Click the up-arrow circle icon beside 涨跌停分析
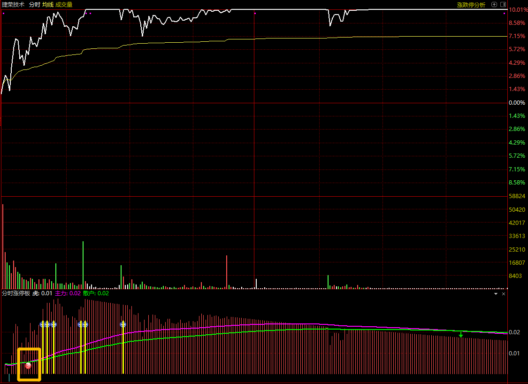The height and width of the screenshot is (384, 528). point(494,4)
